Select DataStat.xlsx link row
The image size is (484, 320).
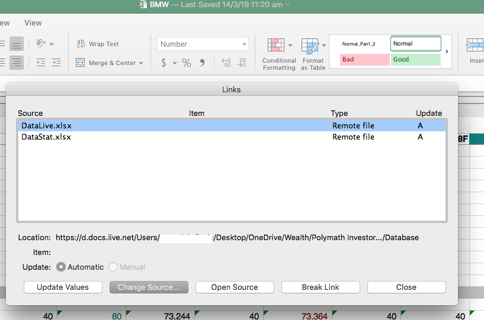click(232, 137)
